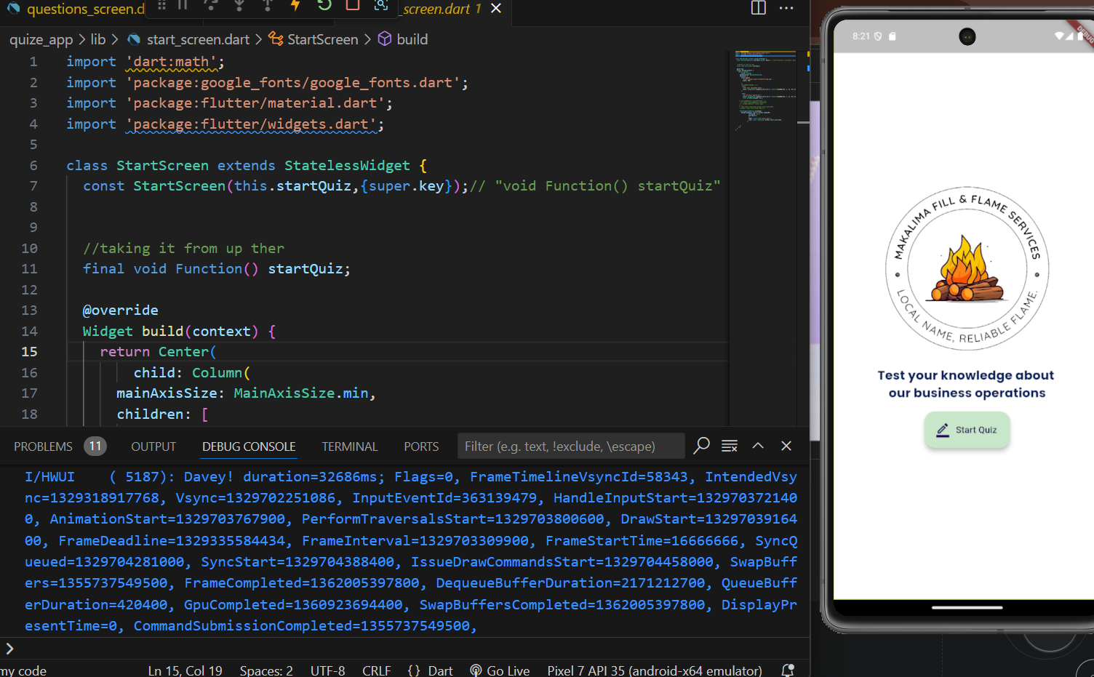Clear the debug console output
The image size is (1094, 677).
pos(730,446)
